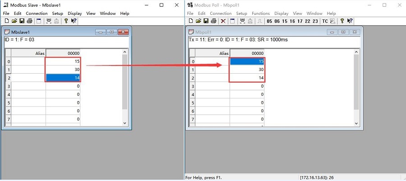
Task: Click Disconnect icon in Modbus Poll toolbar
Action: pos(250,21)
